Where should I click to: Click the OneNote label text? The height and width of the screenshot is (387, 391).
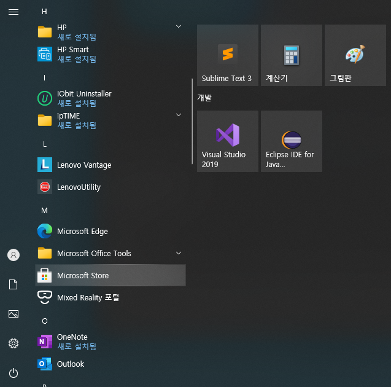(72, 337)
